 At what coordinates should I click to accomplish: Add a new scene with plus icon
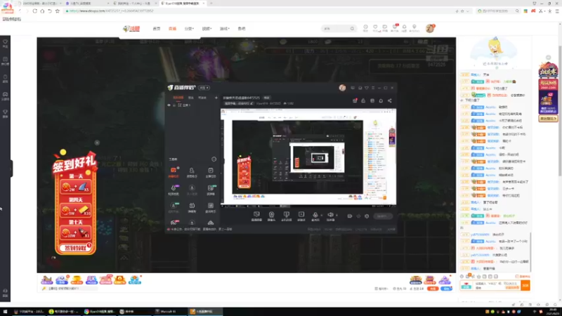tap(216, 98)
